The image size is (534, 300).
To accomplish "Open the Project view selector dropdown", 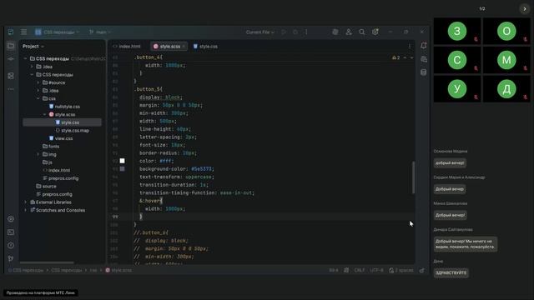I will click(x=33, y=47).
